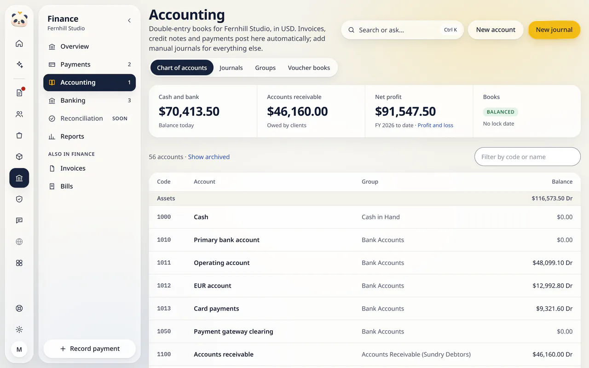
Task: Open the Payment gateway clearing row
Action: point(365,331)
